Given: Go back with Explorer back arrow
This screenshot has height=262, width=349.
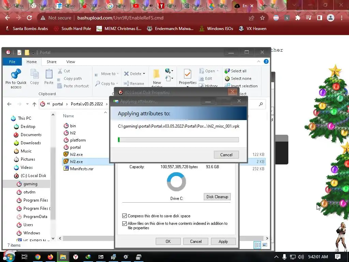Looking at the screenshot, I should 9,104.
